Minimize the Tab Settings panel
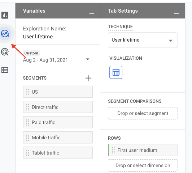192x173 pixels. 176,13
